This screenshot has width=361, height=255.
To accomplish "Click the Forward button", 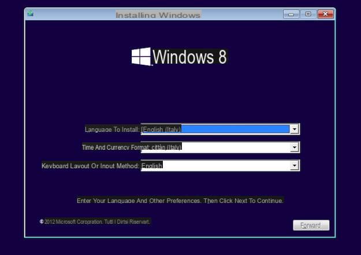I will pyautogui.click(x=311, y=226).
